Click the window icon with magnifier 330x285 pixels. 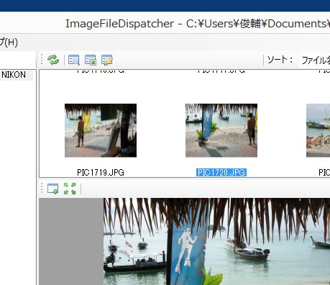tap(74, 60)
